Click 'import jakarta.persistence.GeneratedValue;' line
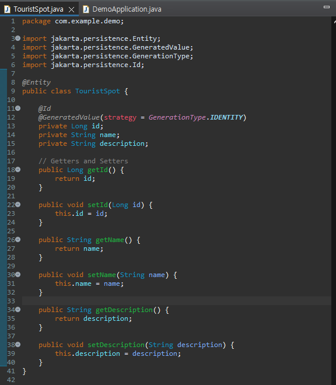The width and height of the screenshot is (336, 385). [107, 47]
